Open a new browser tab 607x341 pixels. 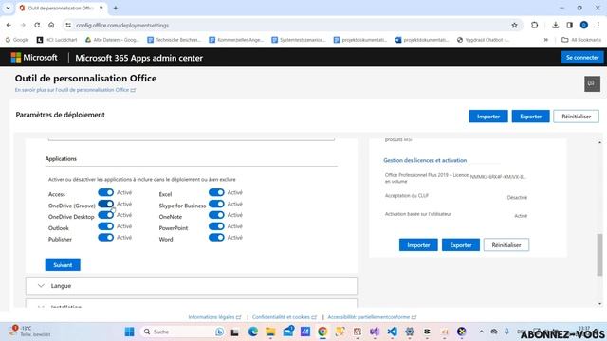116,8
